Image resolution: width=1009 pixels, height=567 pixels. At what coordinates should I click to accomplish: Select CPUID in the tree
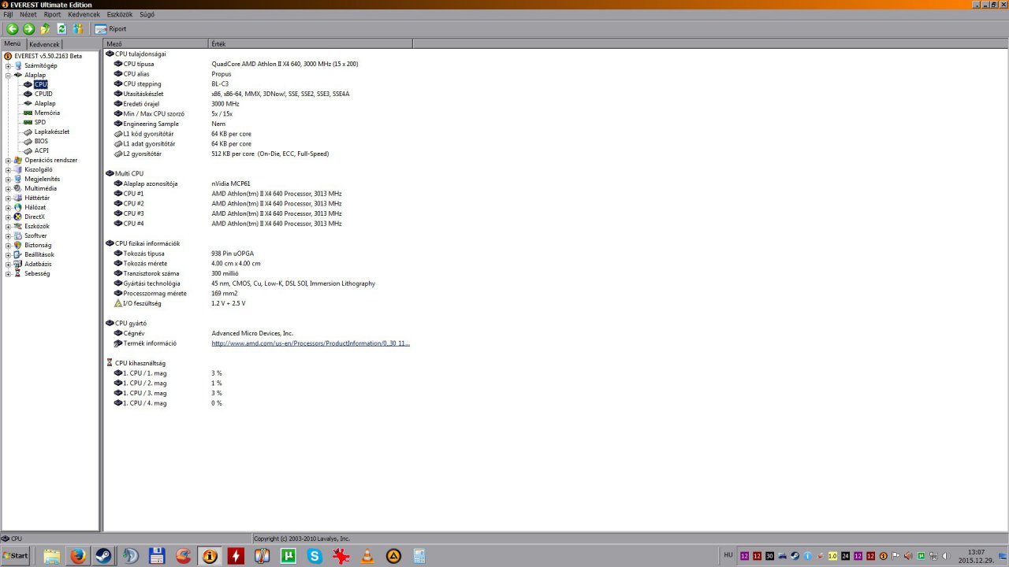[x=43, y=94]
